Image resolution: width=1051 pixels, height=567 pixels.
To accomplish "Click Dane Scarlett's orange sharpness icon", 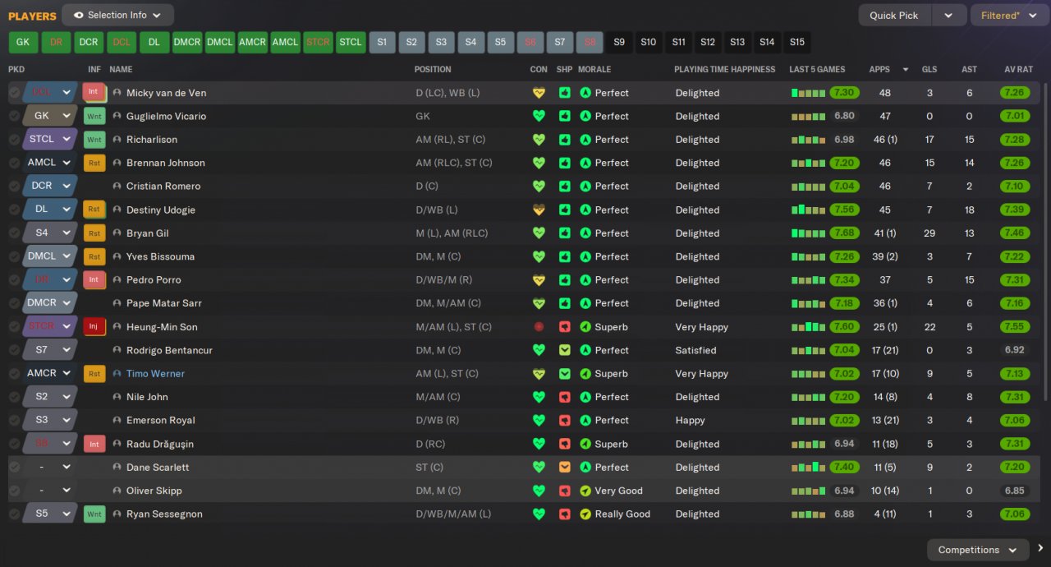I will [x=564, y=467].
